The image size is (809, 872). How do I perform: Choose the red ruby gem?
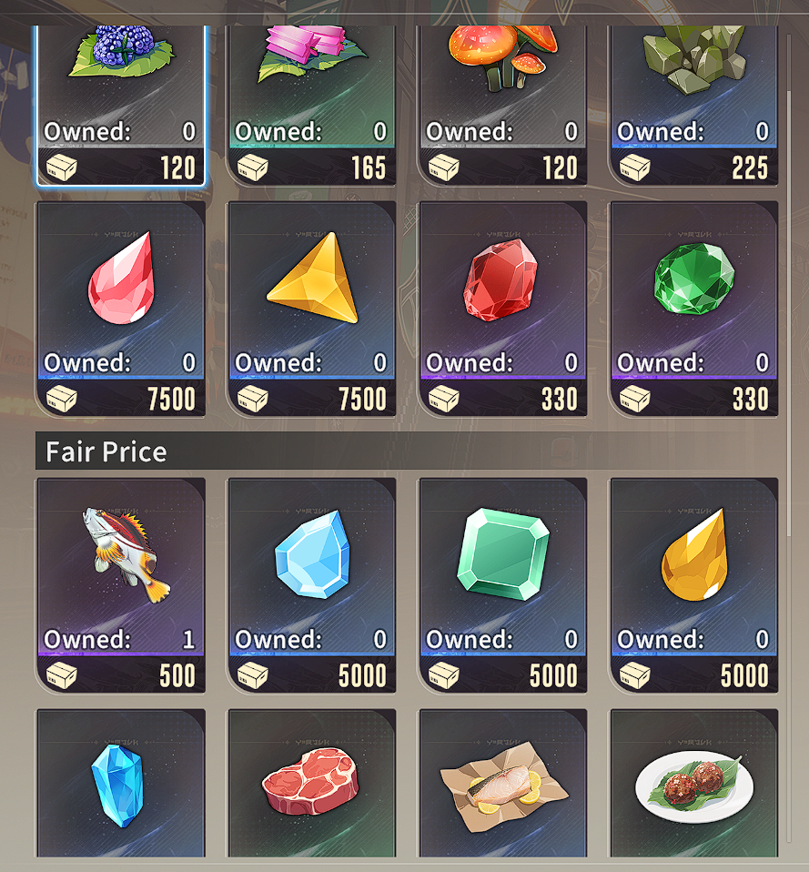[503, 309]
